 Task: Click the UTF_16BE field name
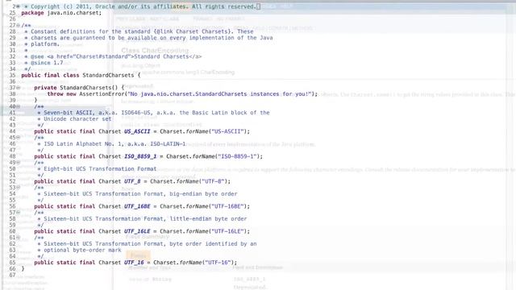click(137, 206)
